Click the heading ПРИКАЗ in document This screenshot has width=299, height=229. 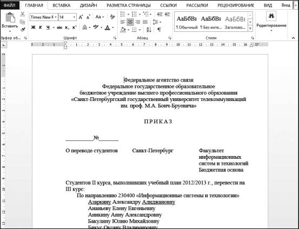(x=158, y=122)
